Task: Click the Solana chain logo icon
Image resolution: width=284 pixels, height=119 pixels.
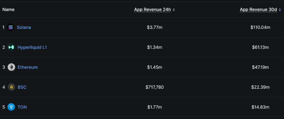Action: (x=11, y=27)
